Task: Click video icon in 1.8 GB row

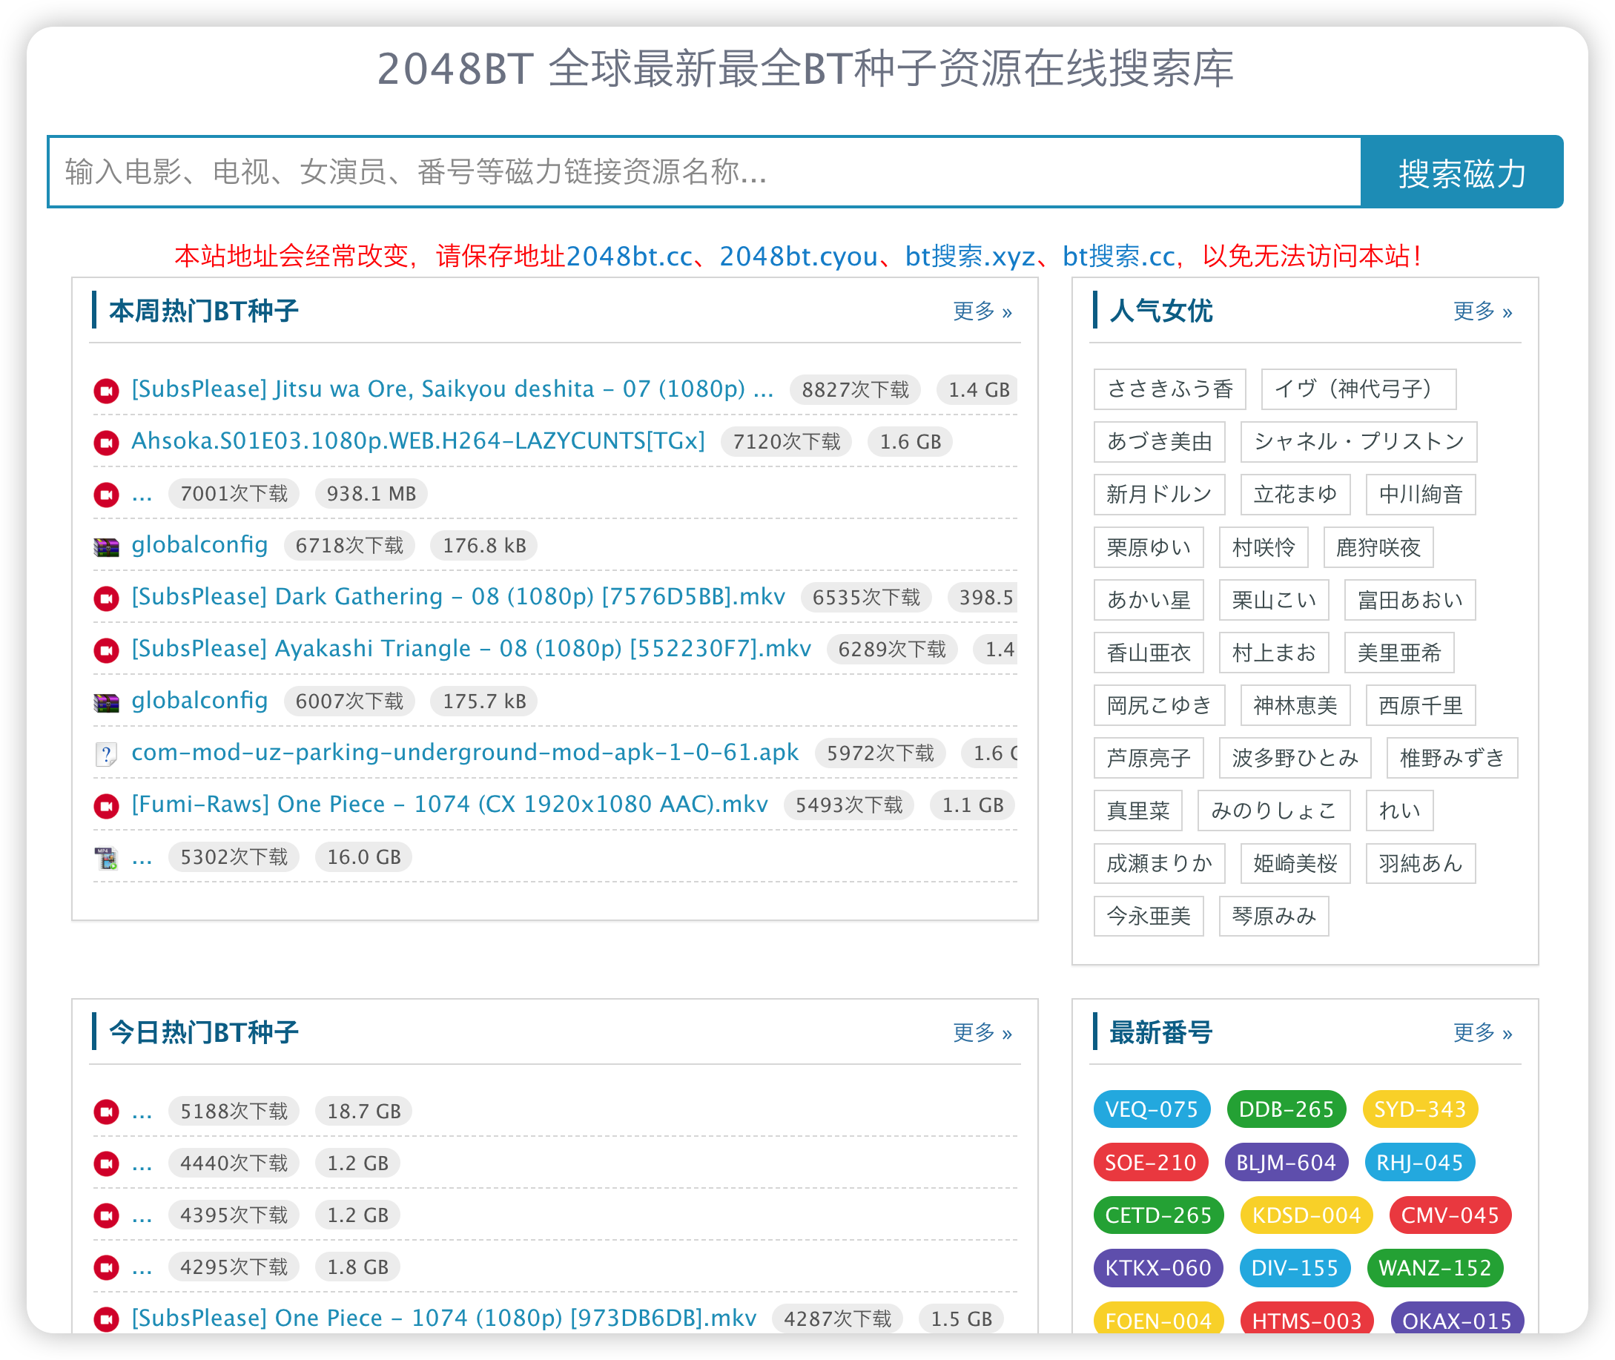Action: [106, 1267]
